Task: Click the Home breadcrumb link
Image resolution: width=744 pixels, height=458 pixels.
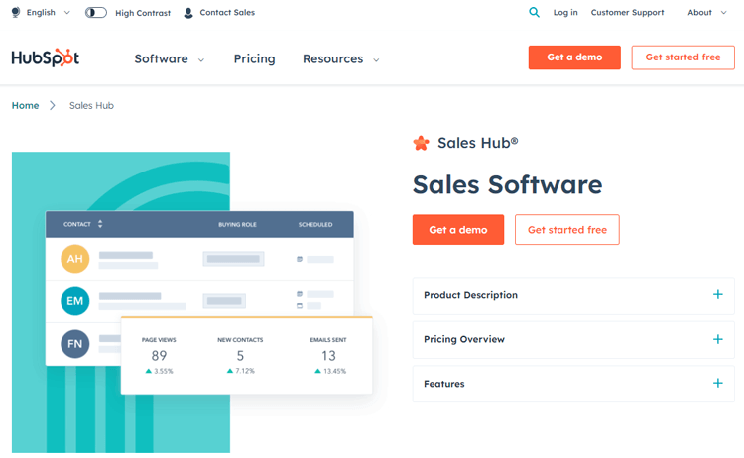Action: pyautogui.click(x=25, y=105)
